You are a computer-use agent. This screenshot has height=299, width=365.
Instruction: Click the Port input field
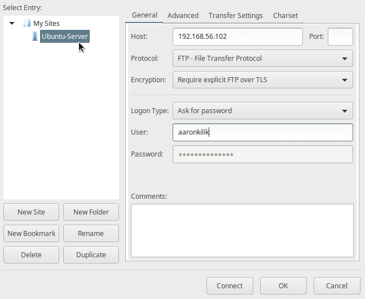coord(340,37)
